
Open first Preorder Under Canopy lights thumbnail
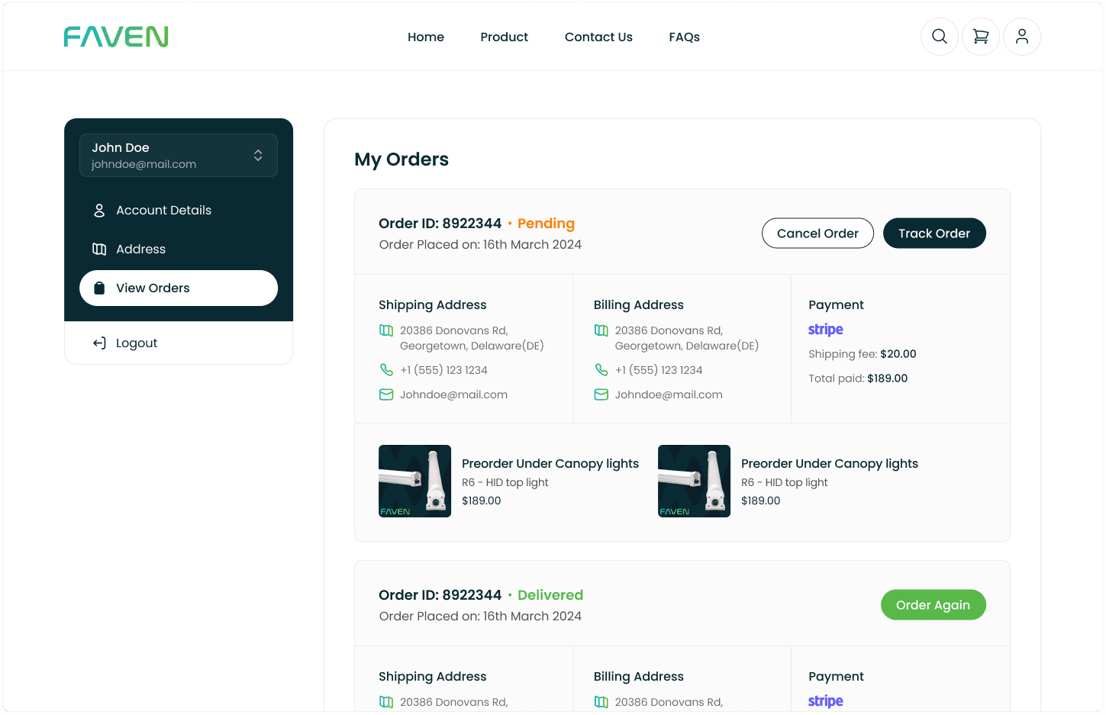click(x=414, y=481)
